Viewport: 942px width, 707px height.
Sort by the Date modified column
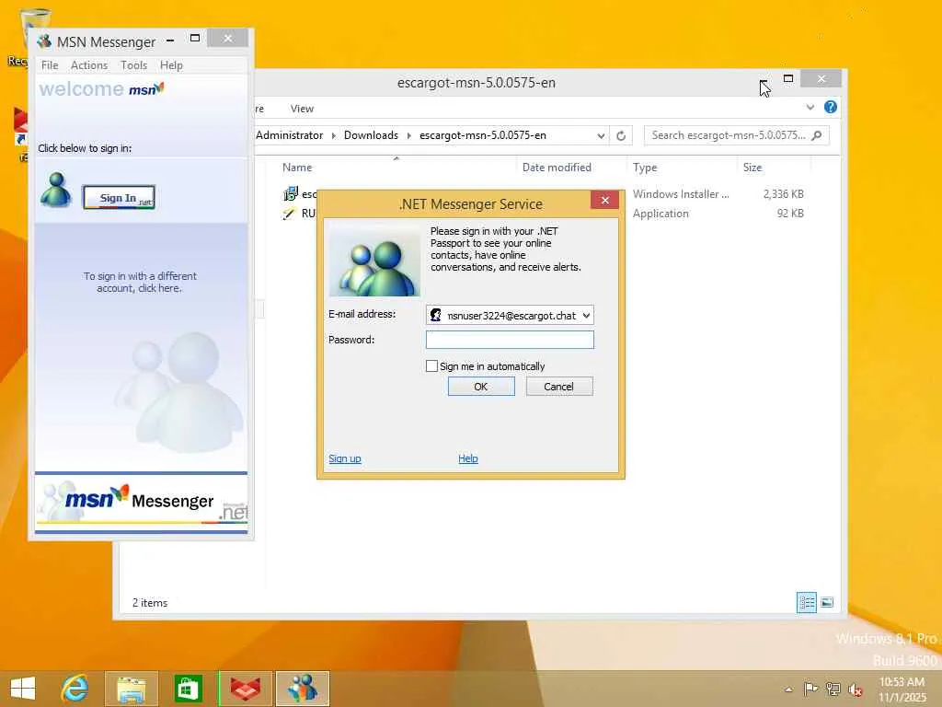(557, 168)
